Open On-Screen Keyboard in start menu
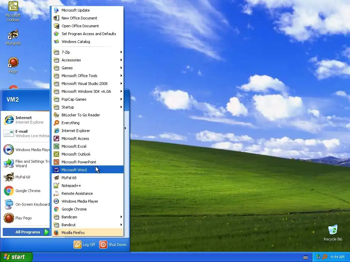The width and height of the screenshot is (350, 262). pos(26,204)
